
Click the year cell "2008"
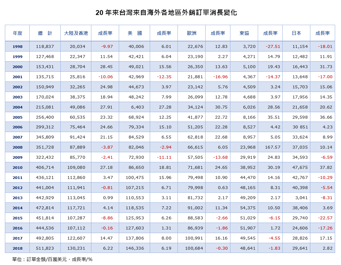click(17, 147)
